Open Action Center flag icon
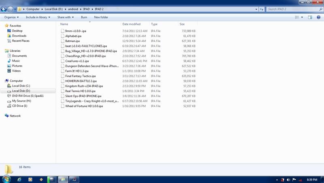324x183 pixels. pyautogui.click(x=294, y=180)
